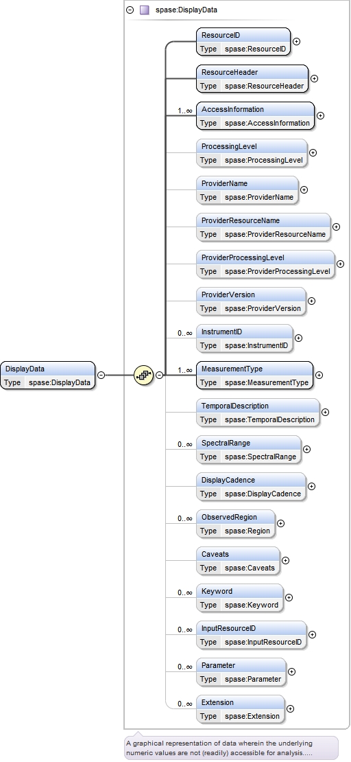Click the DisplayCadence element name
Viewport: 351px width, 762px height.
tap(228, 480)
